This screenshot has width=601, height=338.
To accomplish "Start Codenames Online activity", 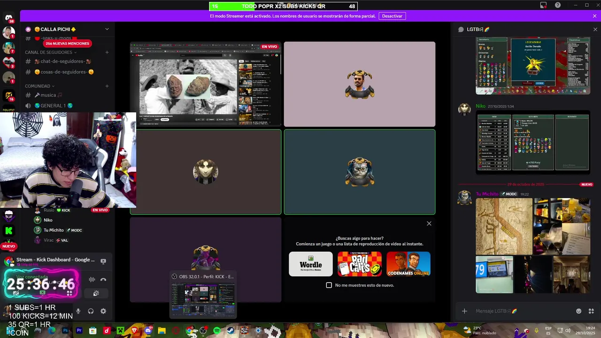I will (408, 264).
